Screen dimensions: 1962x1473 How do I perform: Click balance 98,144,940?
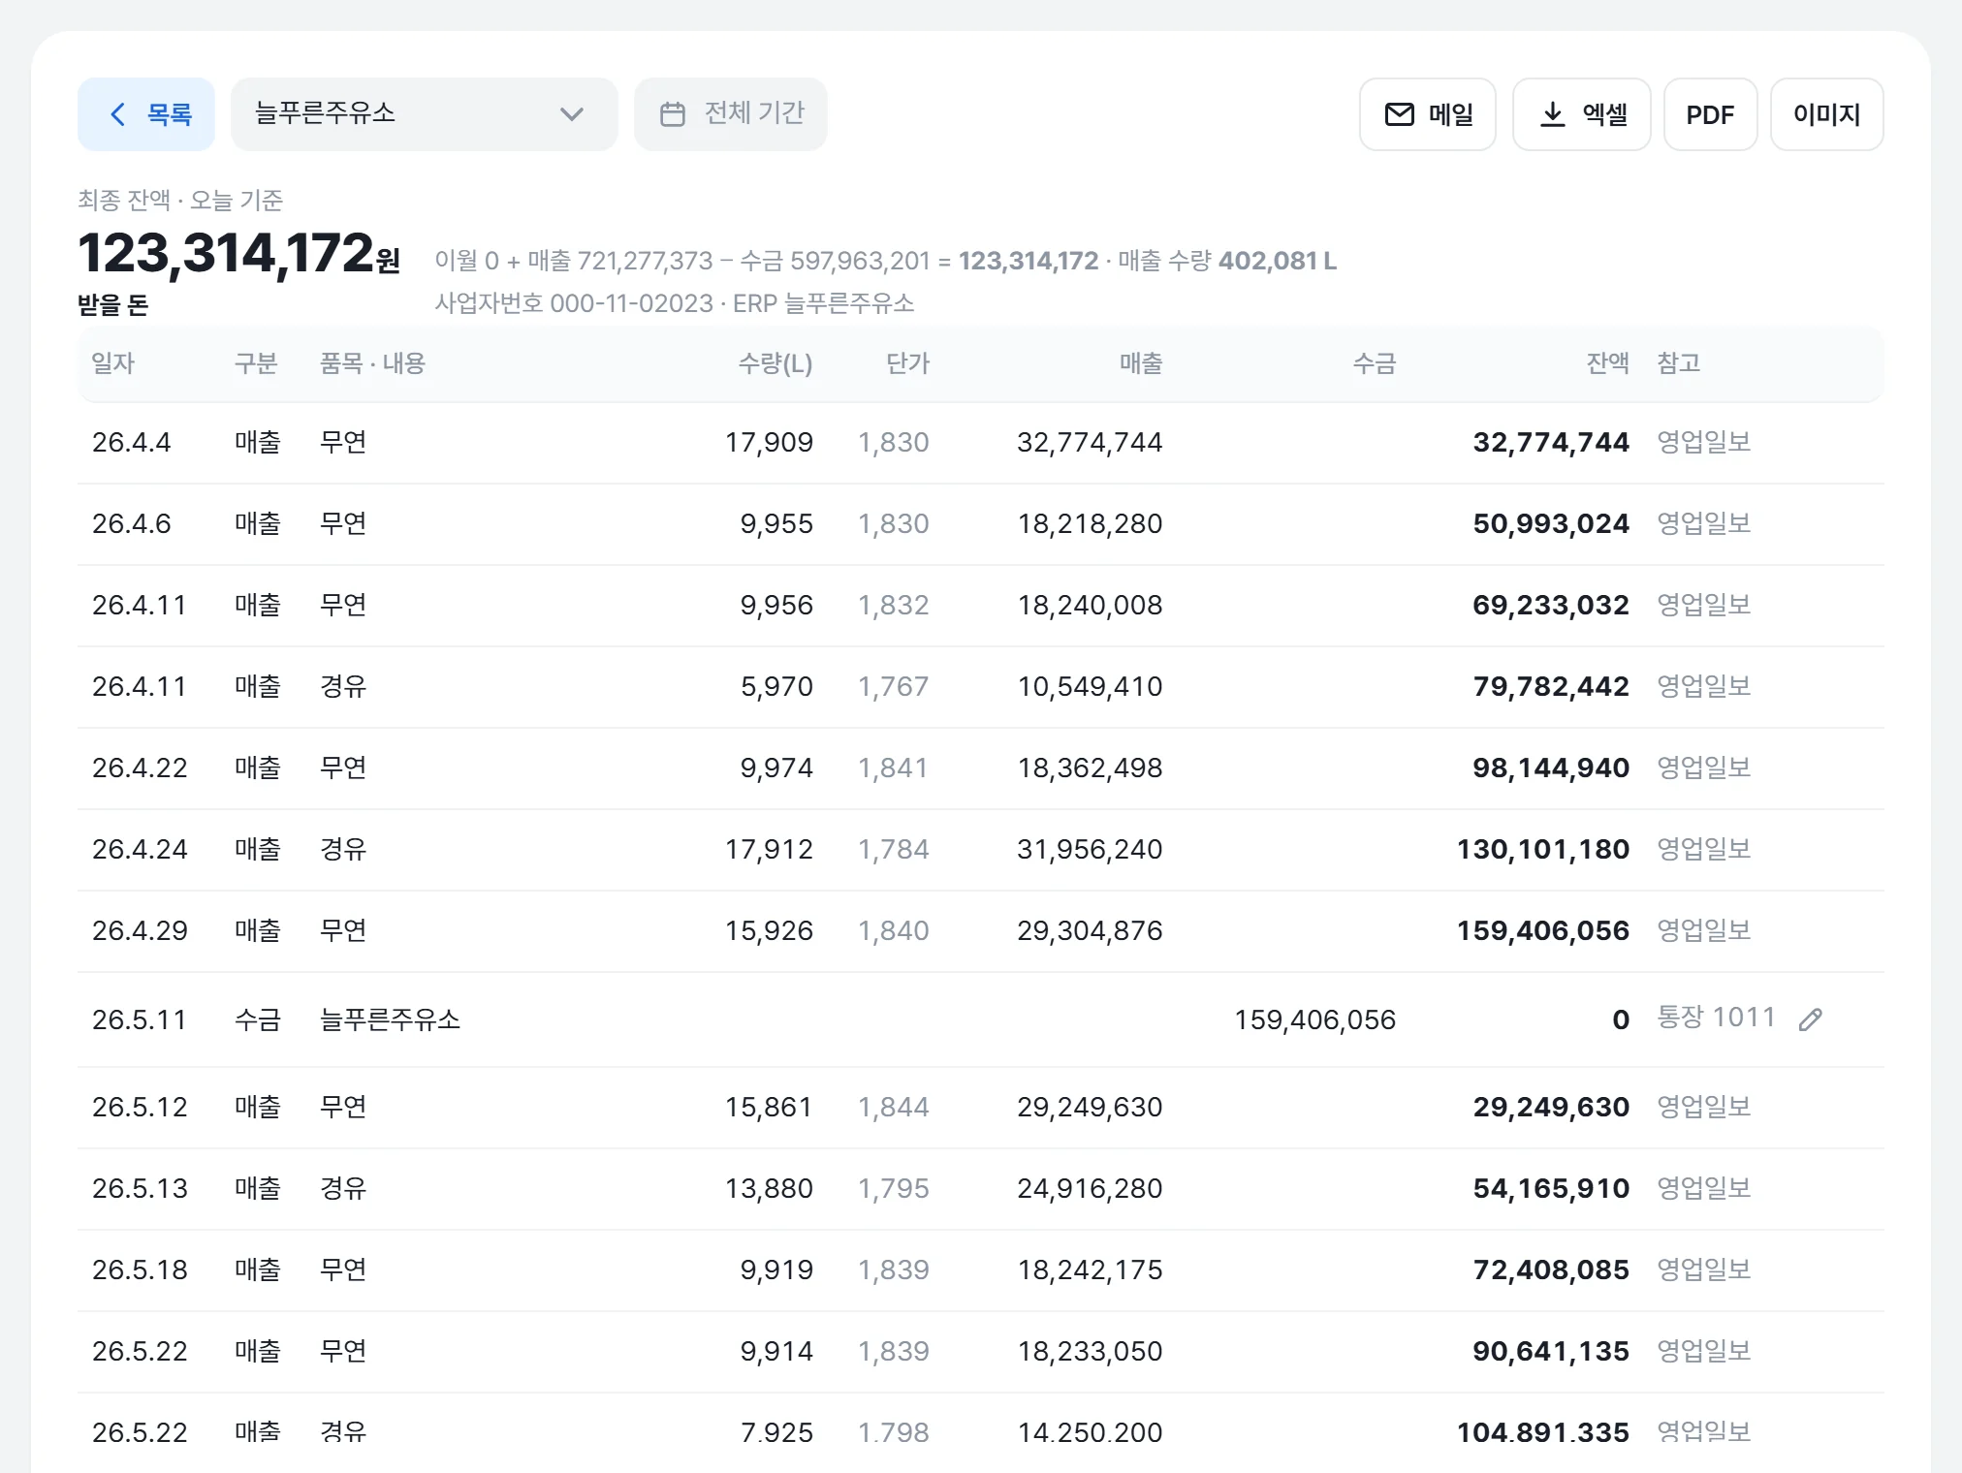click(x=1551, y=768)
